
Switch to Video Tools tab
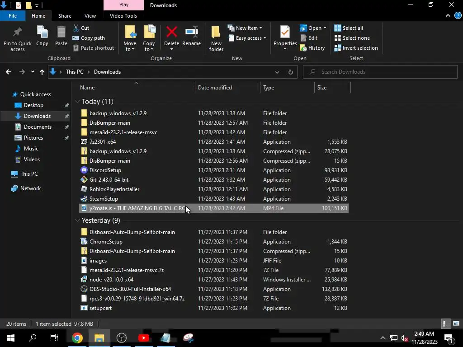[x=123, y=16]
